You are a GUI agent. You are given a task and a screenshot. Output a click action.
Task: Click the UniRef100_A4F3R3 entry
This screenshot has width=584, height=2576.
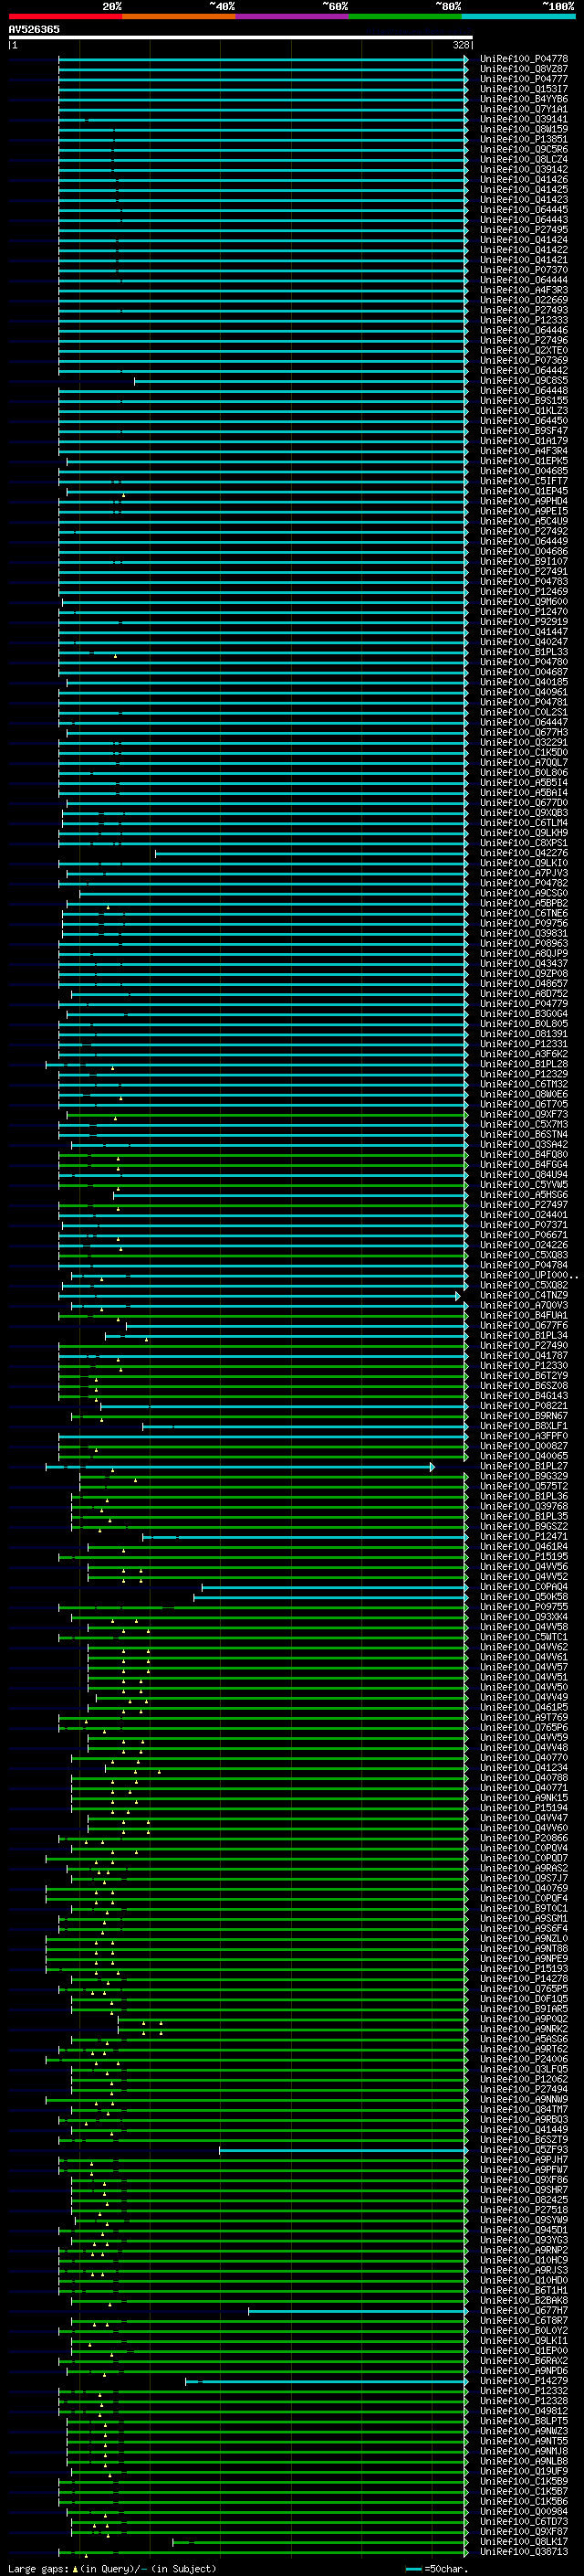coord(524,290)
